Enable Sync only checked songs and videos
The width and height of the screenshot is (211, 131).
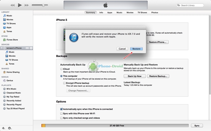coord(61,118)
